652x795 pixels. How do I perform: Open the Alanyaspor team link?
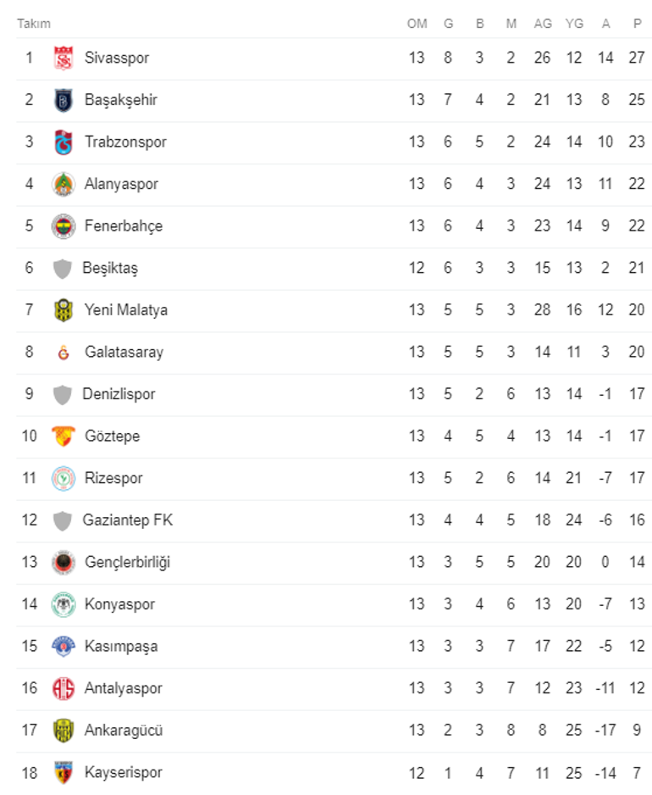(x=121, y=184)
